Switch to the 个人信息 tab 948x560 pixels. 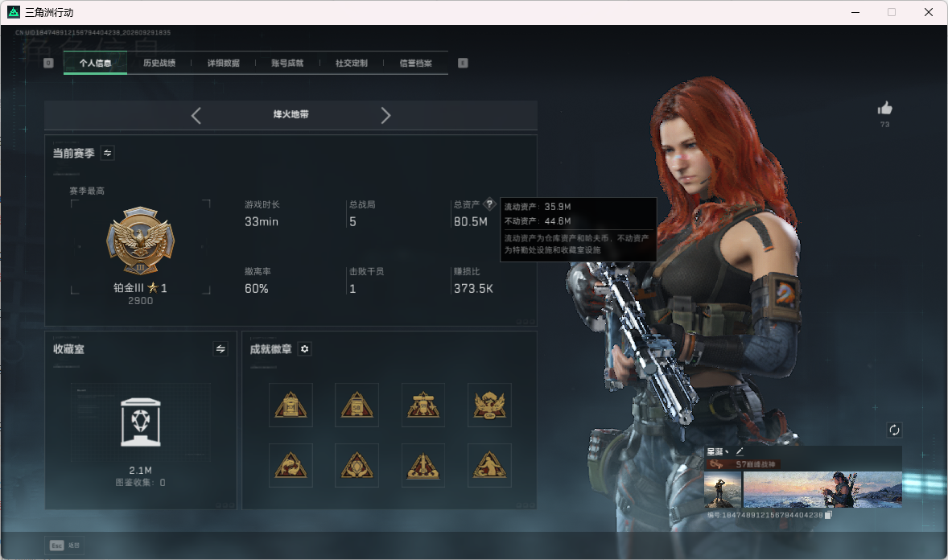96,63
